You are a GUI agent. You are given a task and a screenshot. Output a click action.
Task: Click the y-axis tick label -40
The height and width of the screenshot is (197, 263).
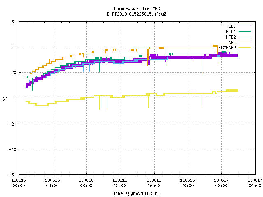coord(13,149)
